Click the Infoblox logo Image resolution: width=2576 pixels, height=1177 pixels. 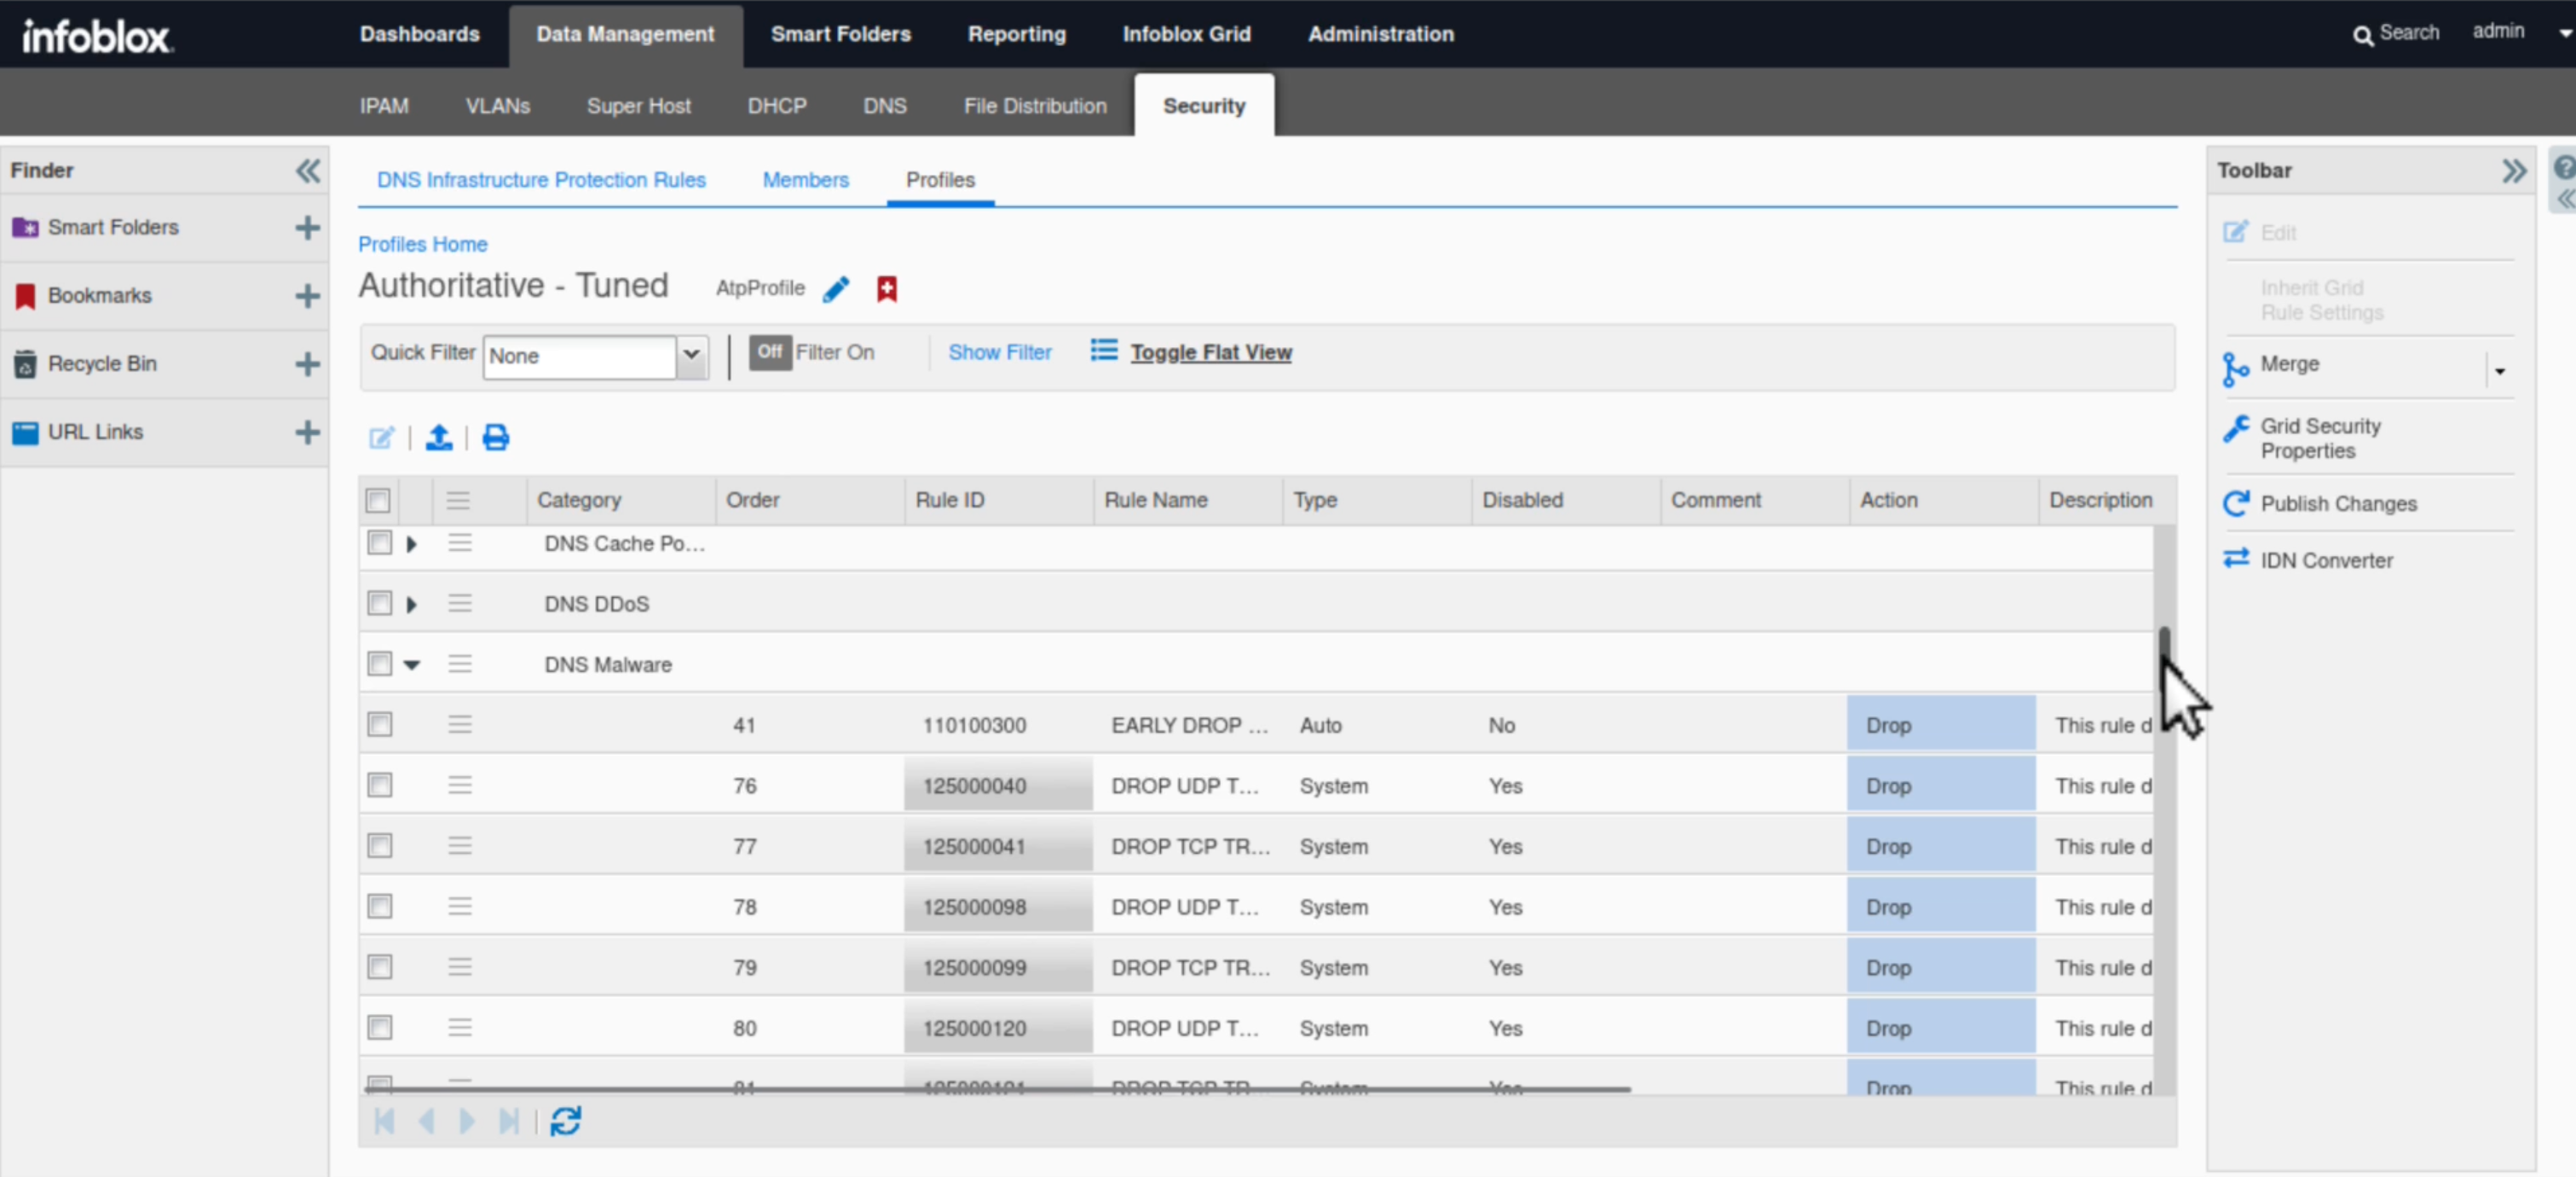[97, 35]
